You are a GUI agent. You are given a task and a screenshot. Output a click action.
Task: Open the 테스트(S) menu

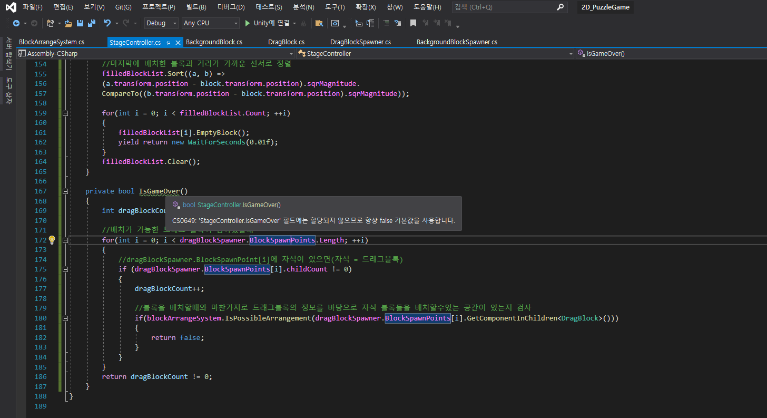pyautogui.click(x=269, y=7)
